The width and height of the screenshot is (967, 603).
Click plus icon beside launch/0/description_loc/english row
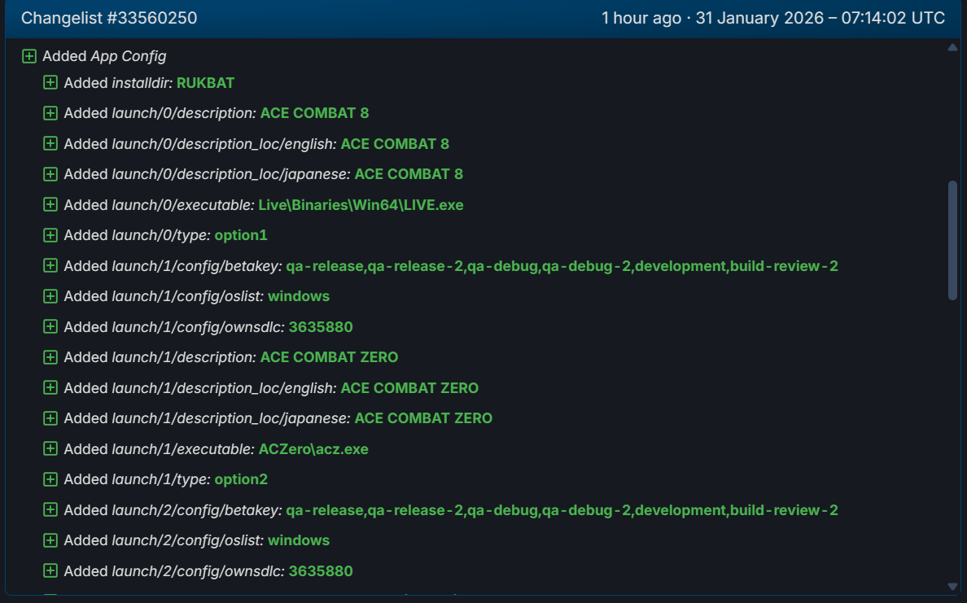[x=50, y=144]
